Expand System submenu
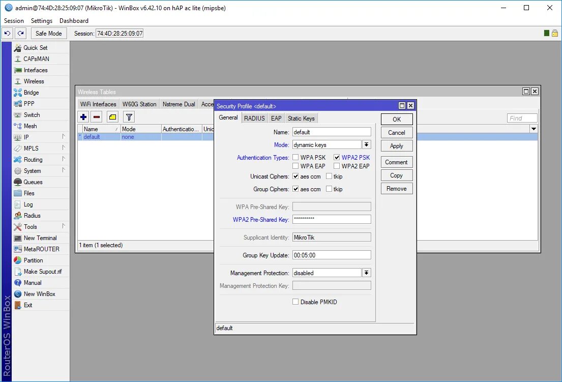Image resolution: width=562 pixels, height=382 pixels. (64, 170)
